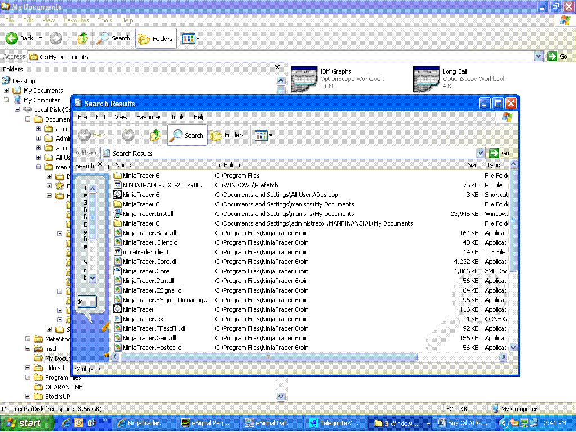Close the Search companion pane

click(x=100, y=164)
